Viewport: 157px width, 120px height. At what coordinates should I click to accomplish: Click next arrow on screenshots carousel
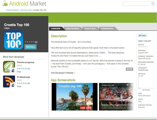click(132, 97)
